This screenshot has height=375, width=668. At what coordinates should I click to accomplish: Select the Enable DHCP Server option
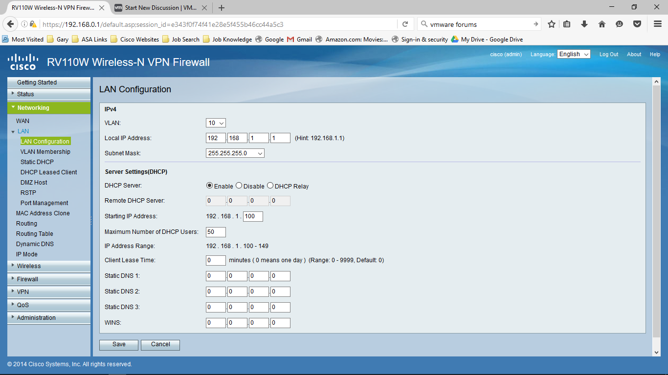[209, 186]
